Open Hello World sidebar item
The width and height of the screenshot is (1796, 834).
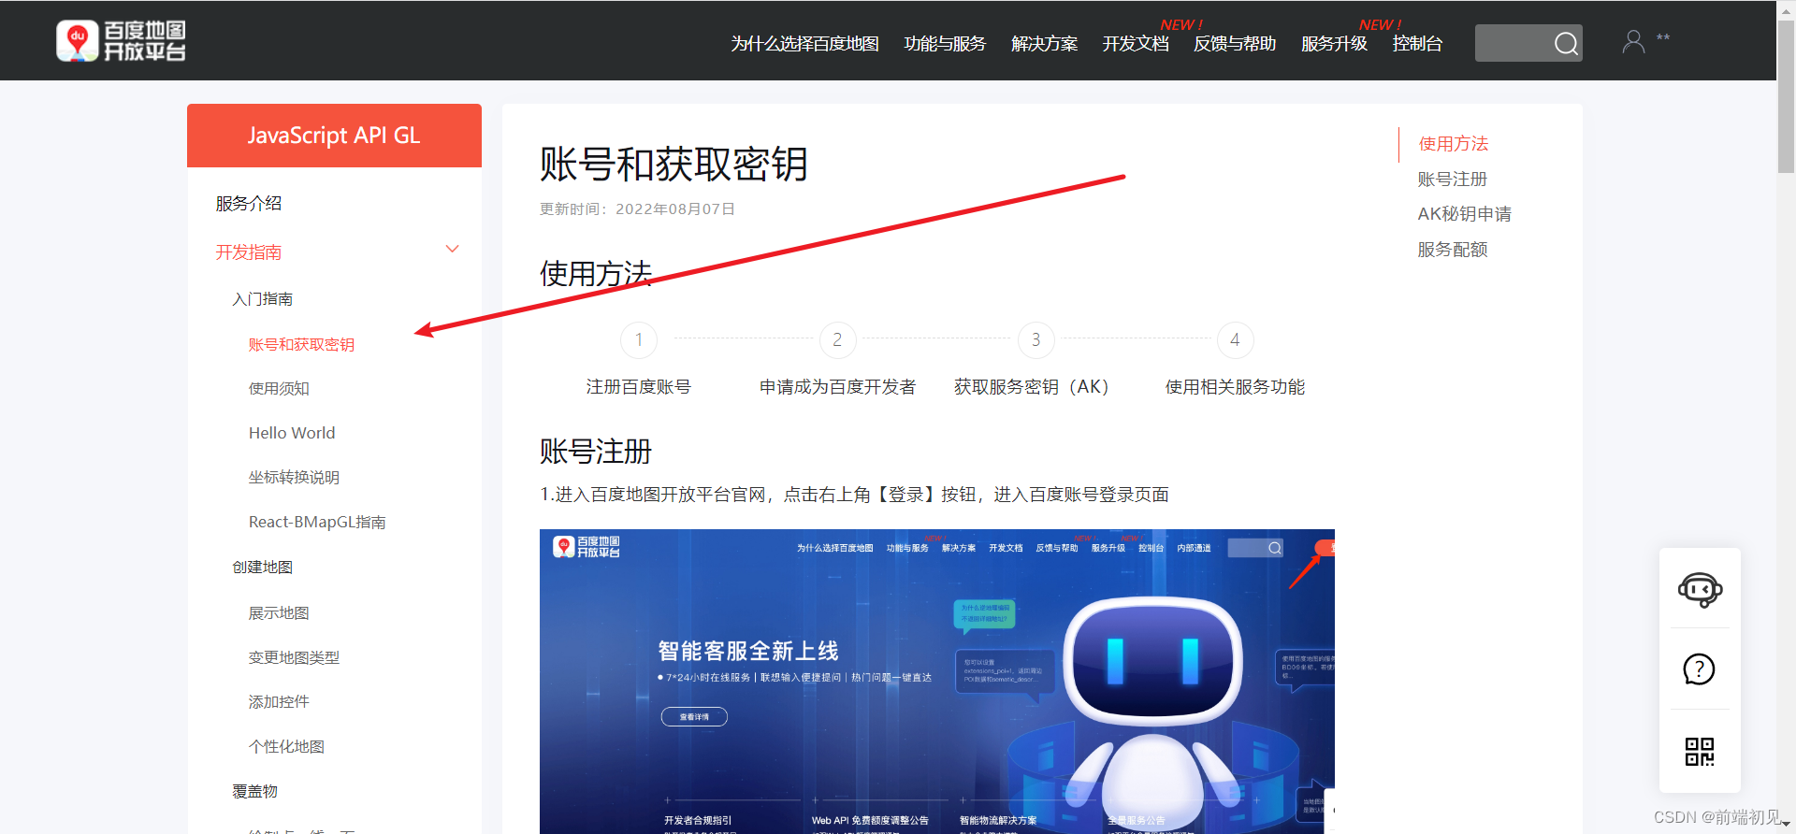tap(292, 433)
